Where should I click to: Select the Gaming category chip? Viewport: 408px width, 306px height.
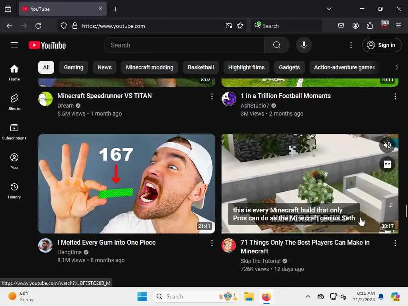(x=74, y=67)
